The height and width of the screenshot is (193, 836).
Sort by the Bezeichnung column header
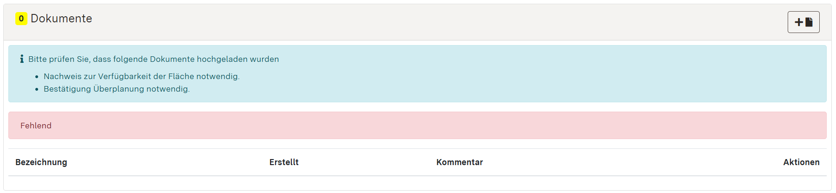(x=41, y=162)
